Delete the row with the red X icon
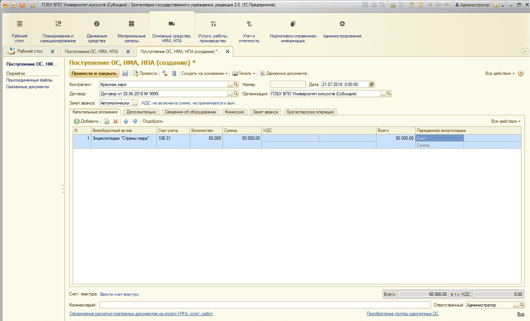530x321 pixels. (115, 121)
